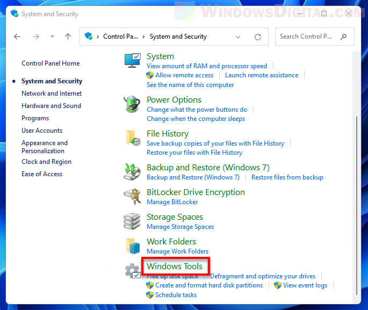Screen dimensions: 368x310
Task: Open Backup and Restore (Windows 7) heading
Action: [x=208, y=168]
